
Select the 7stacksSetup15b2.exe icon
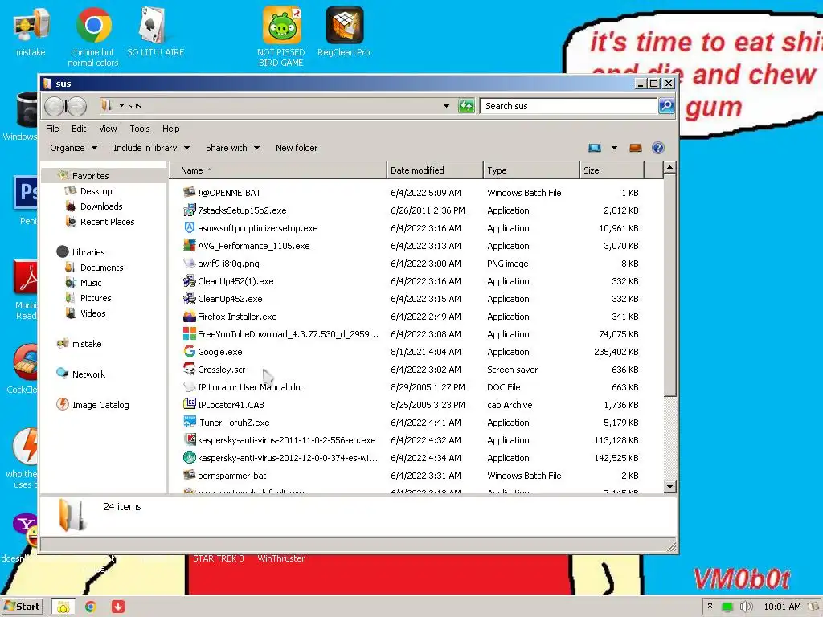189,210
